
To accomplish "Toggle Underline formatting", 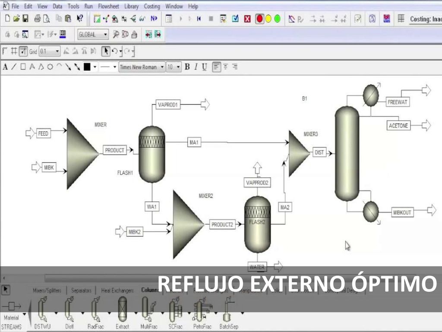I will point(205,67).
